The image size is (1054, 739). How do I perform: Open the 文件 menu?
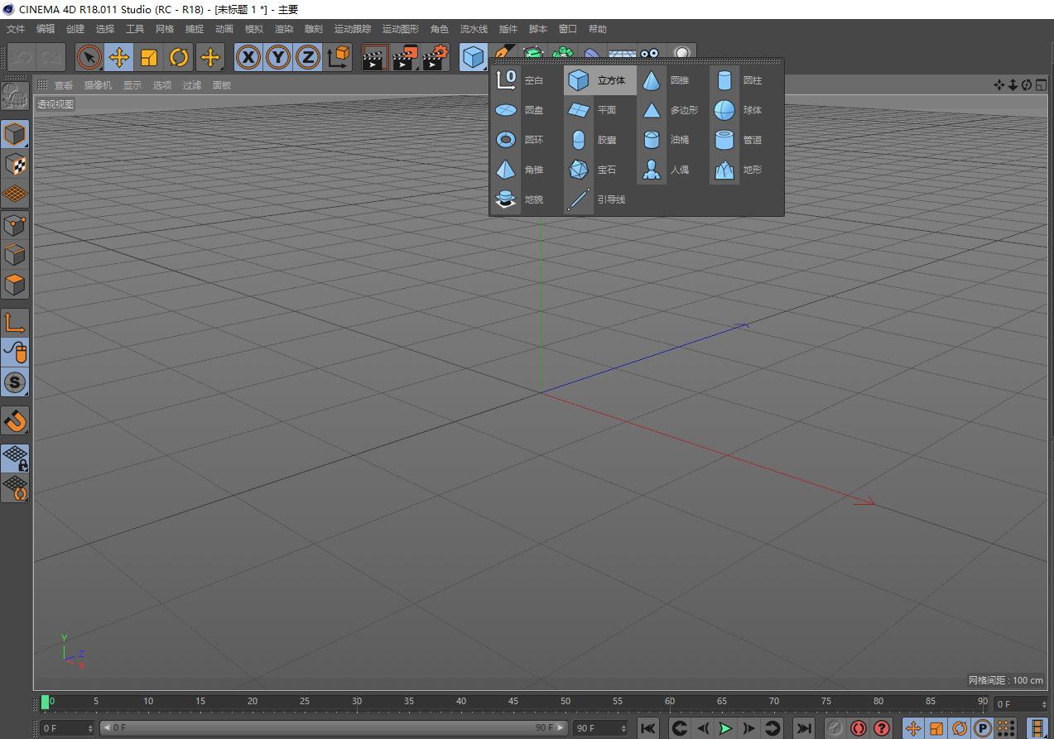pyautogui.click(x=16, y=29)
